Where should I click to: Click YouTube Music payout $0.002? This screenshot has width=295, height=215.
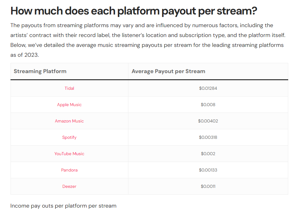[208, 154]
